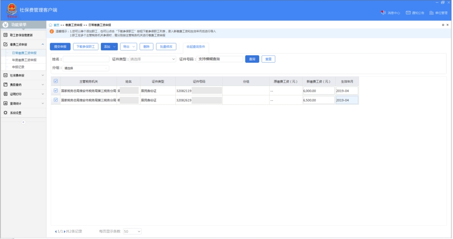The image size is (453, 239).
Task: Uncheck the first employee row checkbox
Action: [x=56, y=90]
